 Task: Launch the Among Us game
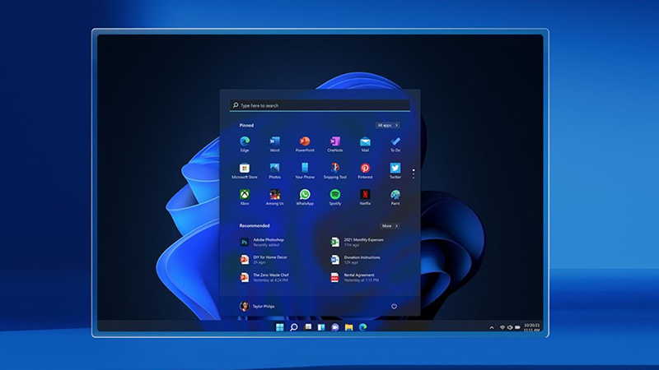274,197
